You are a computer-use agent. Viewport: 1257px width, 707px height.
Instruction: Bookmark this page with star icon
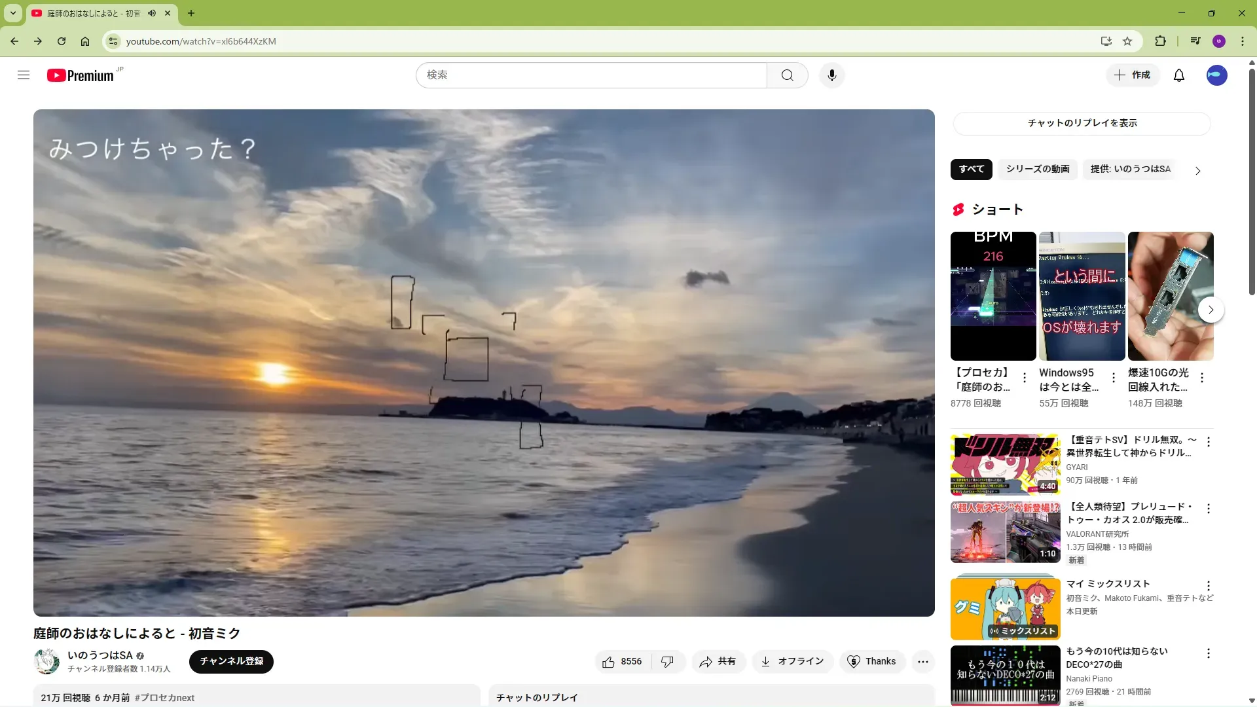pos(1127,41)
